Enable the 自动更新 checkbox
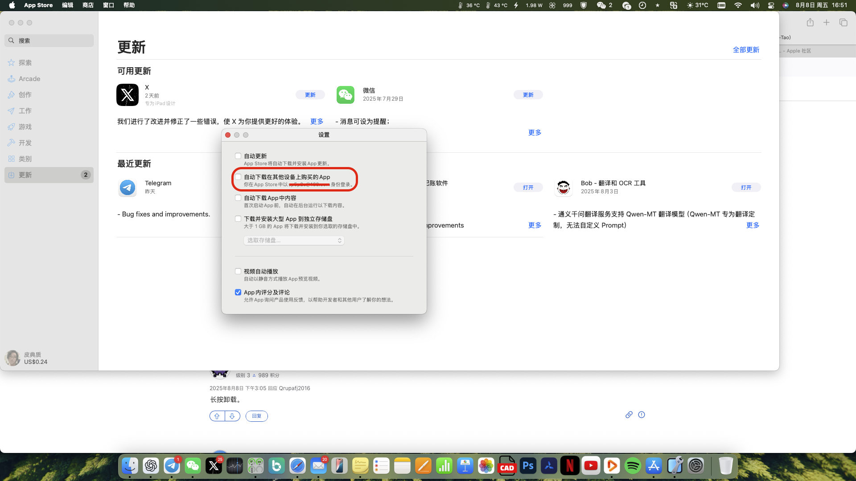856x481 pixels. click(x=238, y=156)
